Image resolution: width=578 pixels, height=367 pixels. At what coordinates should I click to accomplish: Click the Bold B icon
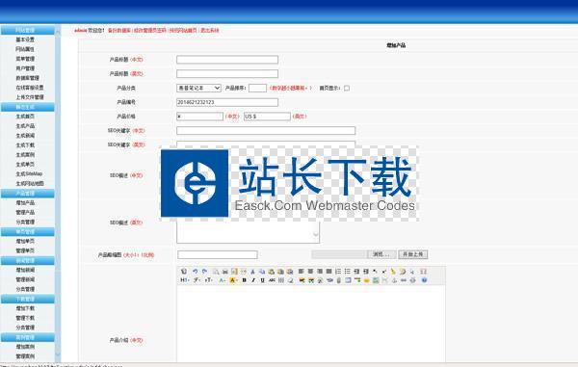(x=244, y=280)
